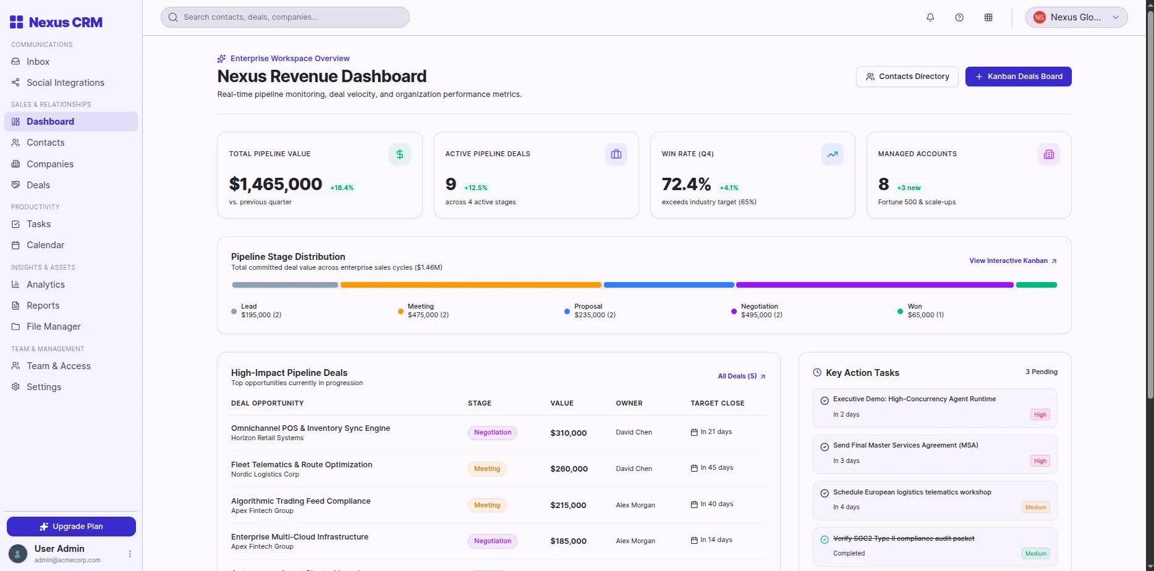This screenshot has width=1154, height=571.
Task: Click the User Admin avatar
Action: (x=18, y=554)
